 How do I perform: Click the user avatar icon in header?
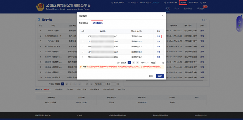pos(165,3)
